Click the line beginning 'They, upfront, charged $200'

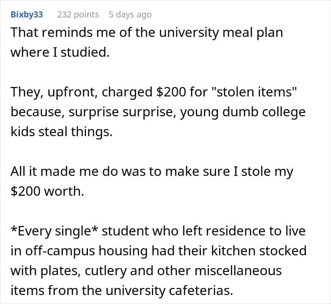[154, 92]
